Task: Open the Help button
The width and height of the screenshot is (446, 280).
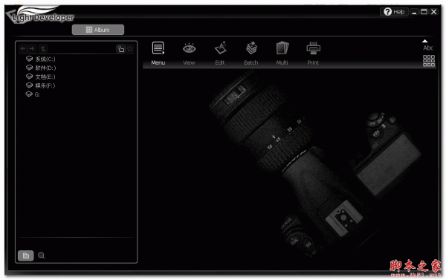Action: coord(394,12)
